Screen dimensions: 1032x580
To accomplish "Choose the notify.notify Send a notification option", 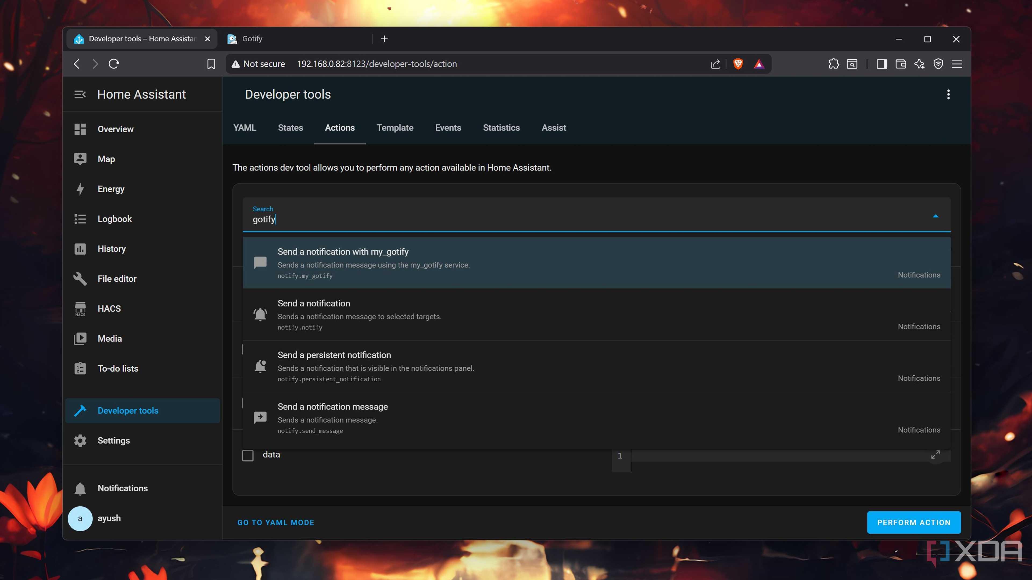I will (x=597, y=315).
